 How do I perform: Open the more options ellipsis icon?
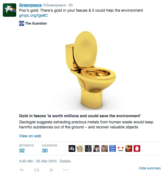[66, 170]
